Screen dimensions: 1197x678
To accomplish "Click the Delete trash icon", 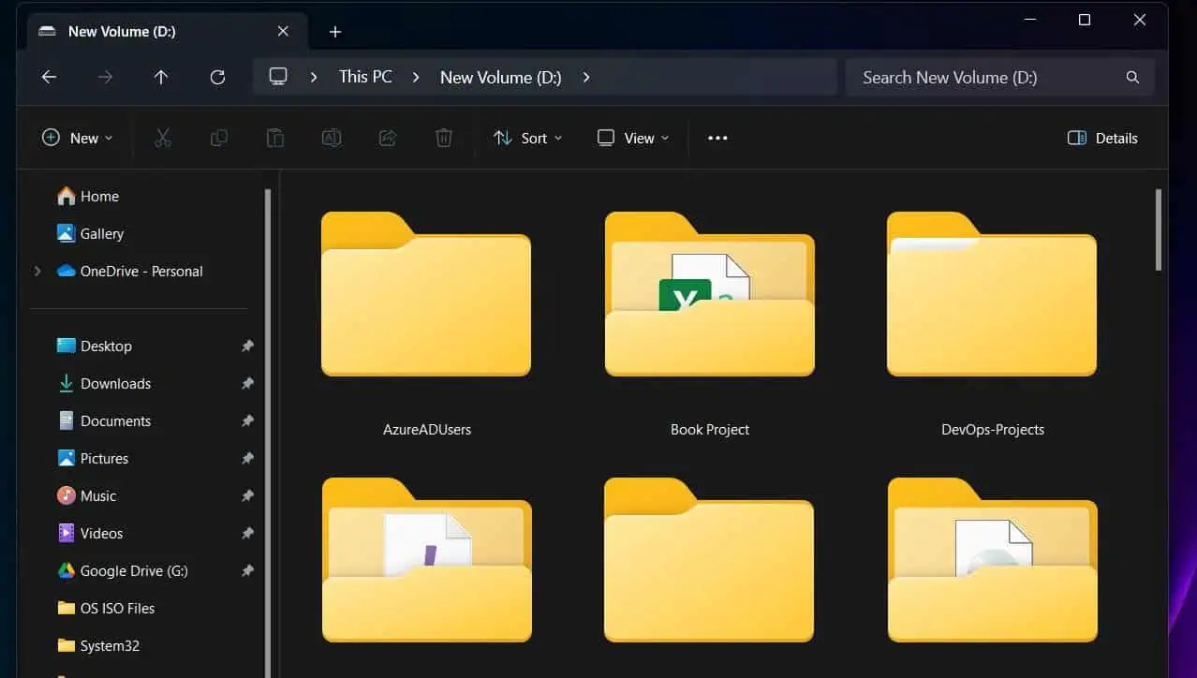I will tap(444, 138).
